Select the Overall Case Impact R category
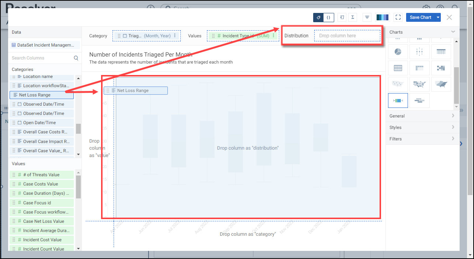The width and height of the screenshot is (474, 259). 42,142
